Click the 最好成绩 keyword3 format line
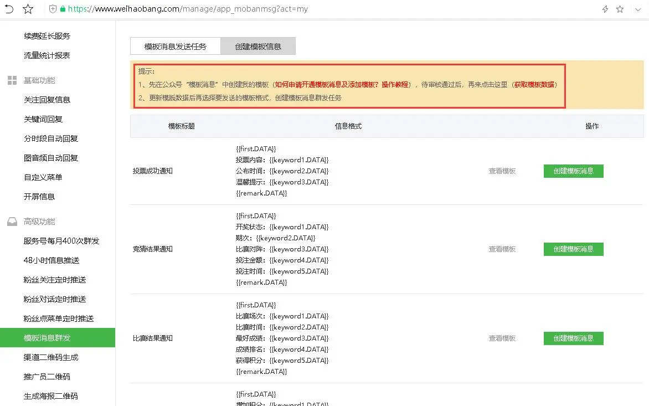 tap(282, 338)
